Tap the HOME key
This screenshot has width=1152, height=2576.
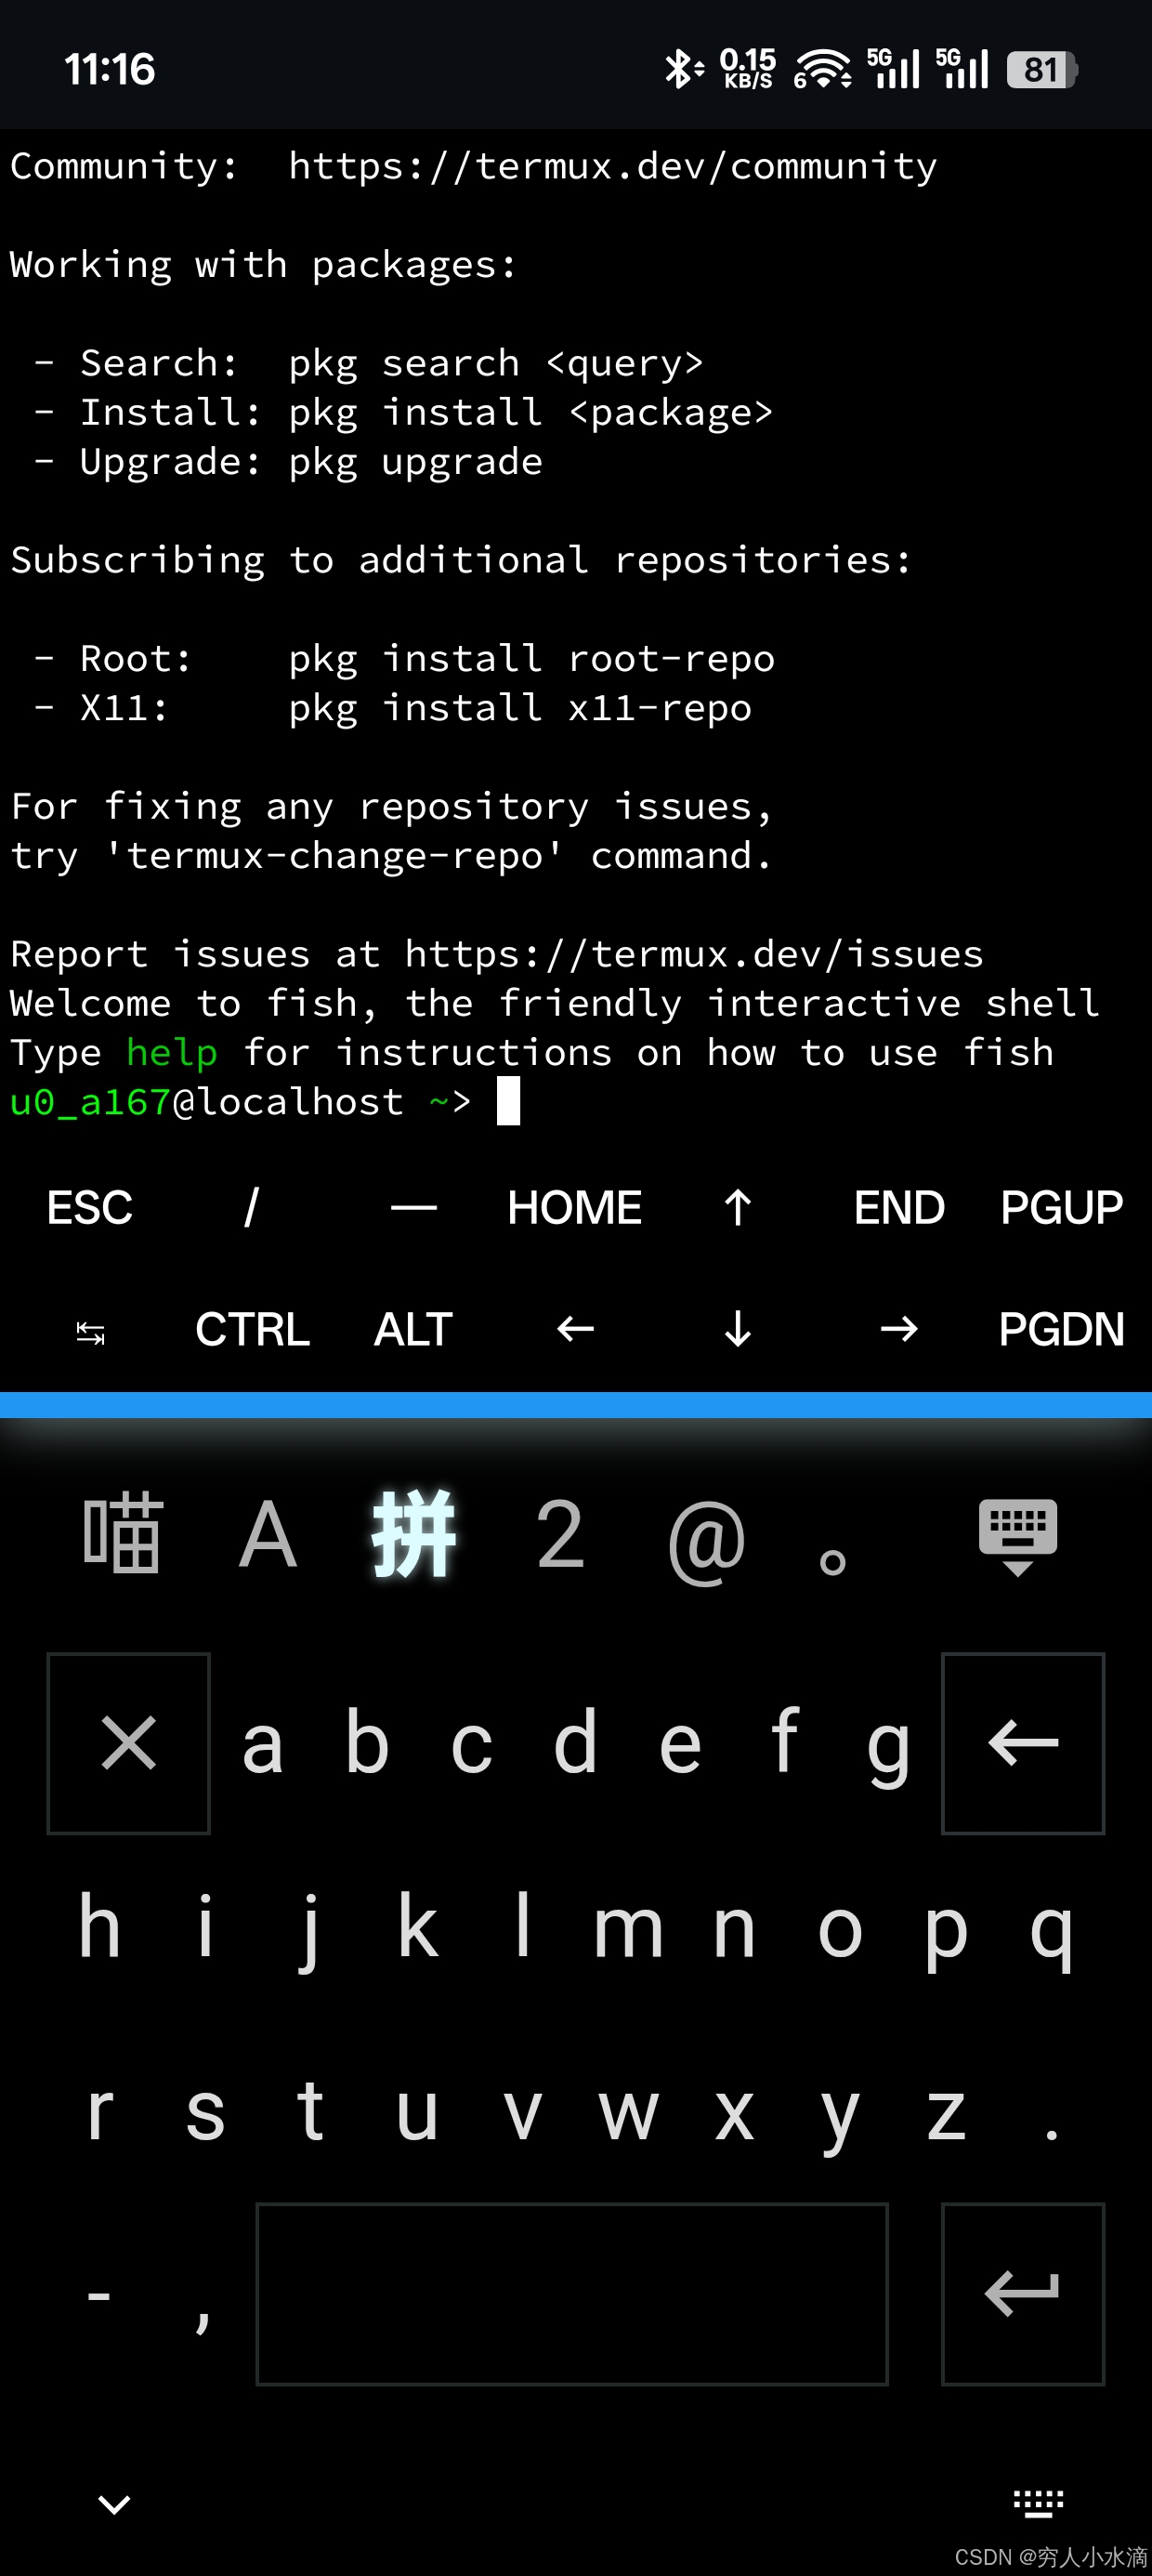[575, 1207]
